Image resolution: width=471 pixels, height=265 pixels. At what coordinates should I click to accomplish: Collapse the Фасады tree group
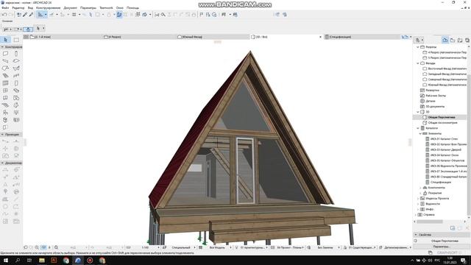click(x=417, y=63)
